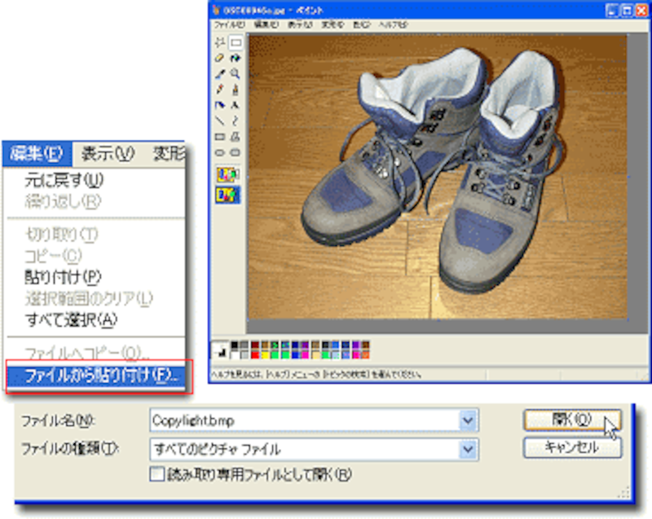Open the ヘルプ(H) help menu
The height and width of the screenshot is (519, 652).
click(393, 25)
